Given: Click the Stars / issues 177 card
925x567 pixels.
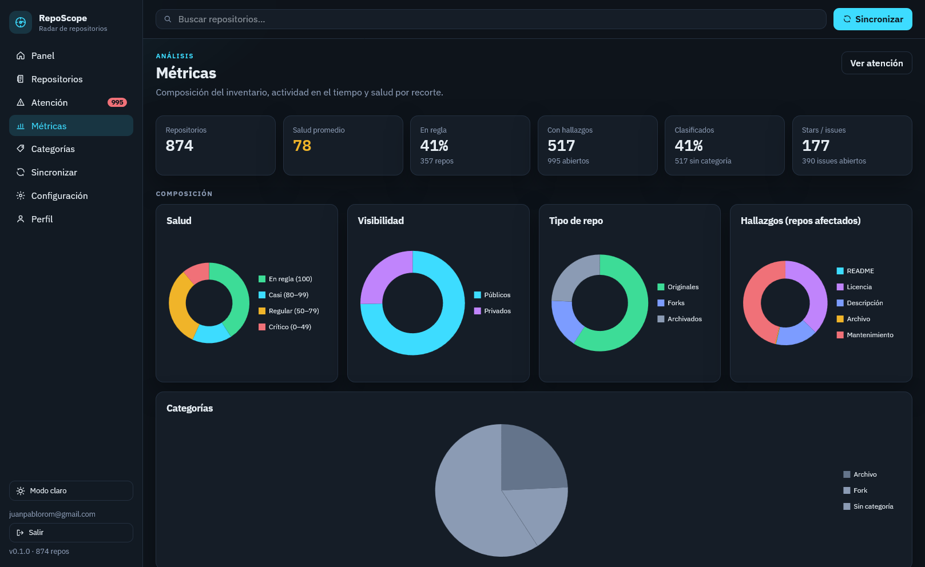Looking at the screenshot, I should click(852, 146).
